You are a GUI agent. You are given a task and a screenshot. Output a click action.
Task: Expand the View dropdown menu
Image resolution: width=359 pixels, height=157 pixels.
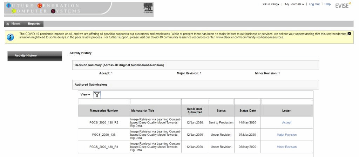click(x=85, y=95)
